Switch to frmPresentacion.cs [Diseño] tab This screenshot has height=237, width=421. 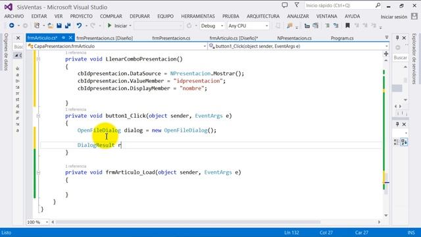pos(105,38)
